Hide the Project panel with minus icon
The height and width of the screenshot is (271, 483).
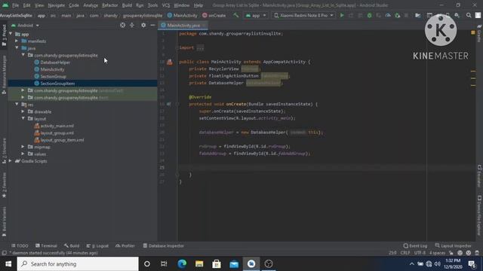152,25
